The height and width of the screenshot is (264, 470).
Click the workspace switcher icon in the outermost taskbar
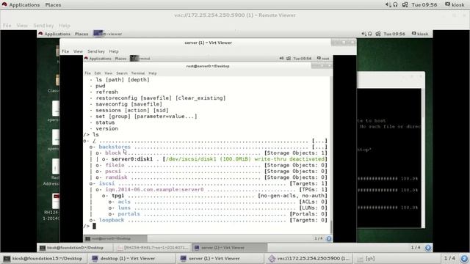point(464,258)
